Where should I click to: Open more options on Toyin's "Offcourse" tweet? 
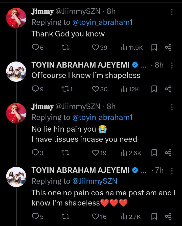tap(172, 65)
